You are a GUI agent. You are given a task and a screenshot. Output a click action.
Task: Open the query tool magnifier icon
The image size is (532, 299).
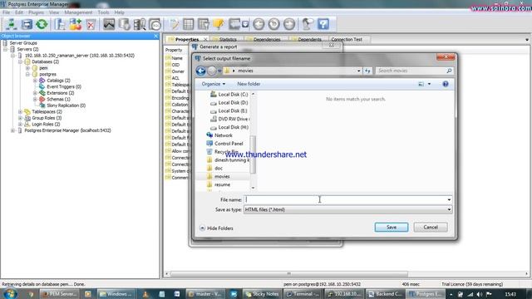point(140,24)
